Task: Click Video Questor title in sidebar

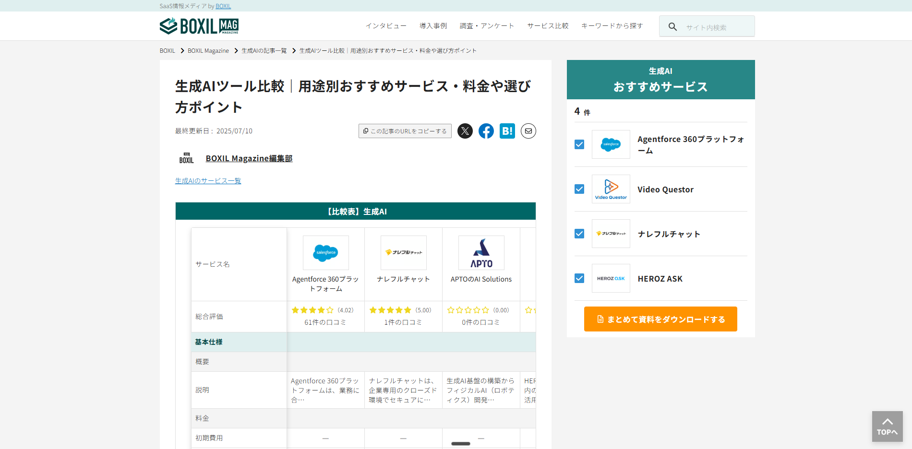Action: [666, 189]
